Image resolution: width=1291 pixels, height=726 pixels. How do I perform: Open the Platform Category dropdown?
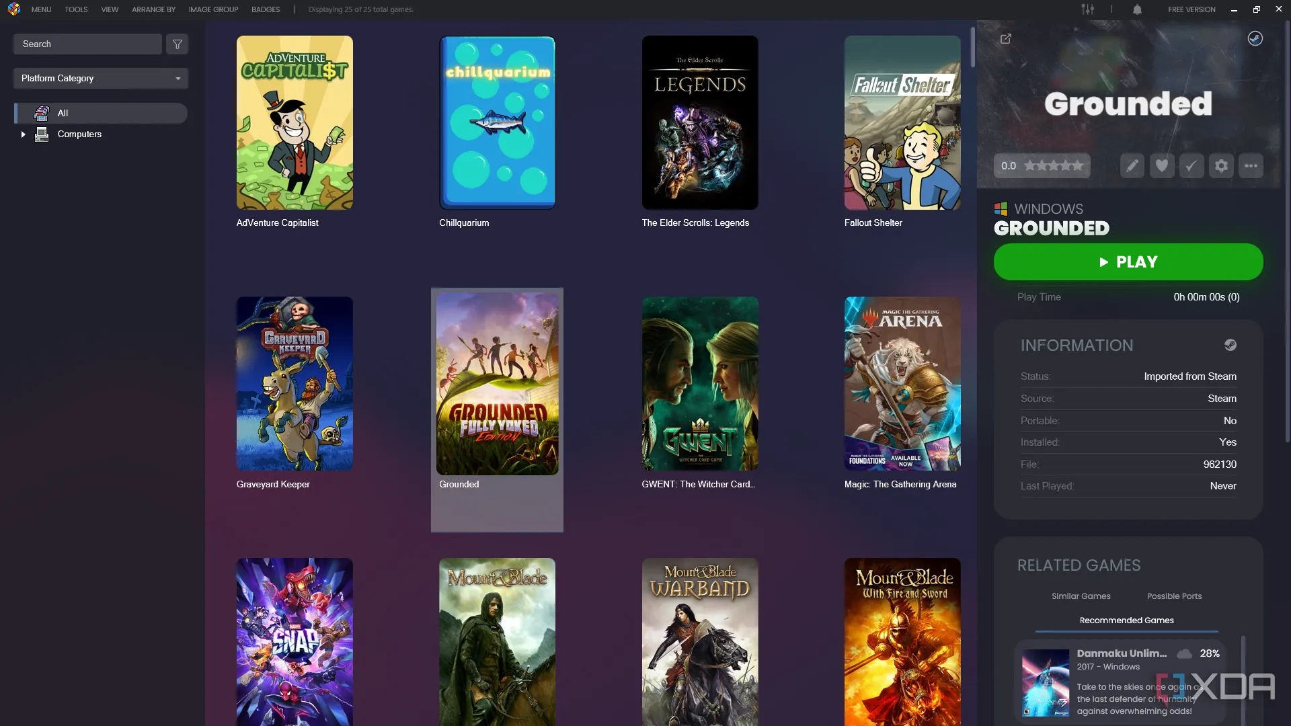[x=101, y=79]
